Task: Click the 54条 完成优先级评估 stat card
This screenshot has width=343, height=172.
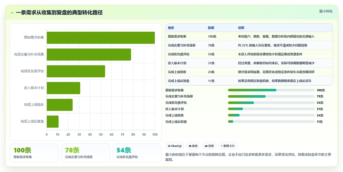Action: pos(137,153)
